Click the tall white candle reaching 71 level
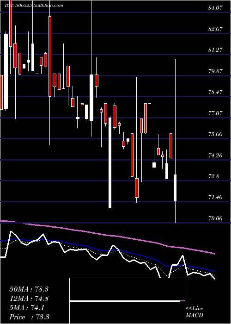 110,163
